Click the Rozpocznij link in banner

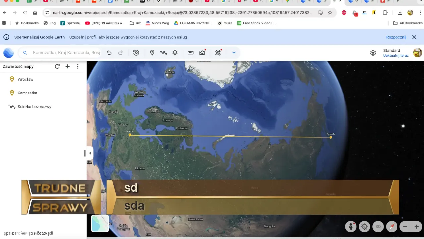tap(396, 37)
